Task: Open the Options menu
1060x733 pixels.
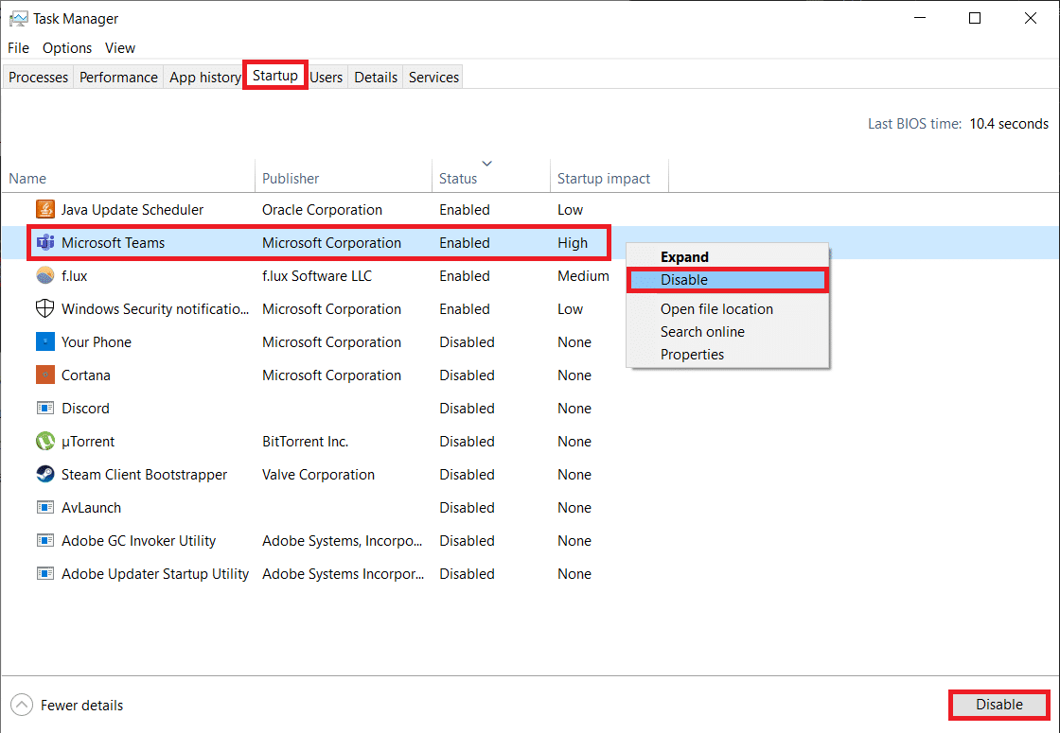Action: [67, 48]
